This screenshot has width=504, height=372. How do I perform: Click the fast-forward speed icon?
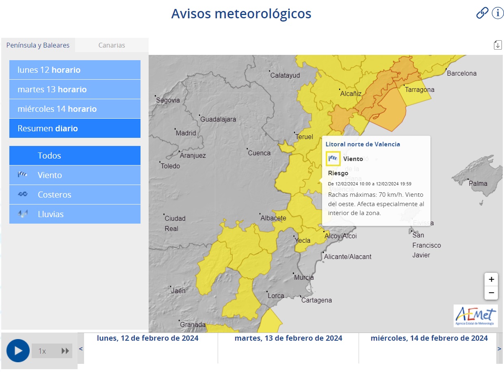(65, 351)
